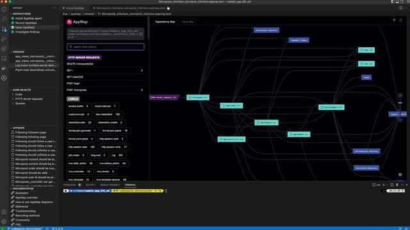Open the Following followers page AppMap
The image size is (410, 230).
click(31, 132)
